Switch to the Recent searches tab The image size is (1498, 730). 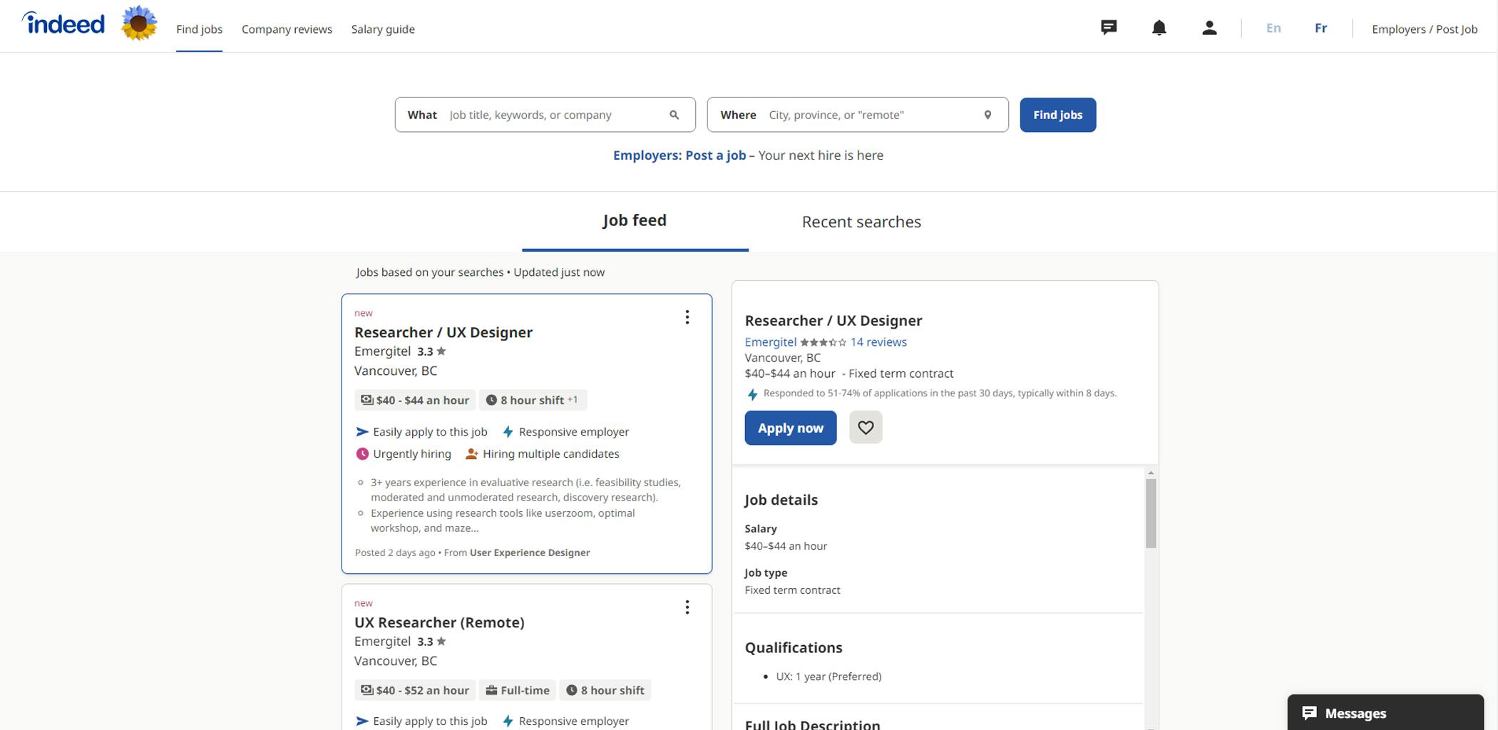click(861, 222)
